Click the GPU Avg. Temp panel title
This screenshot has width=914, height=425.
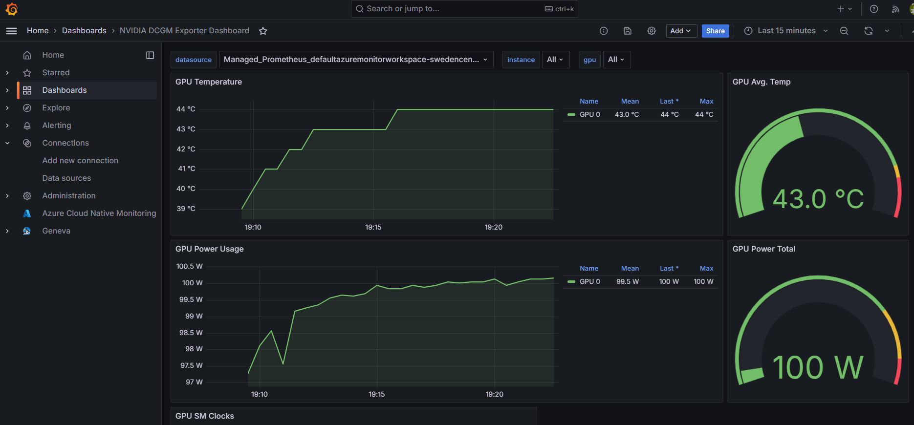[762, 82]
